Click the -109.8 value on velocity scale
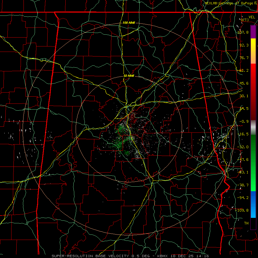This screenshot has height=258, width=258. point(242,210)
